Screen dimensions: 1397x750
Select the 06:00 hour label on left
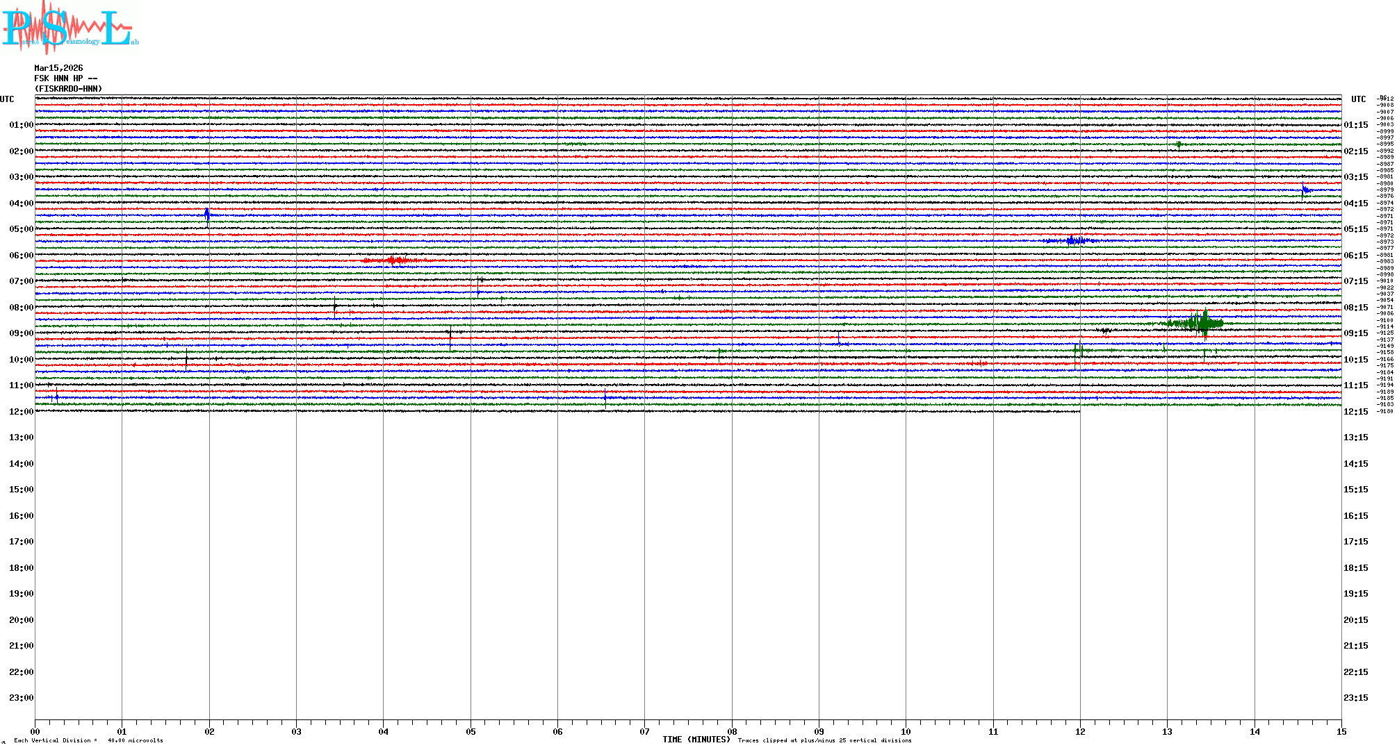click(x=21, y=256)
